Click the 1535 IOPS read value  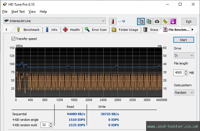pyautogui.click(x=77, y=125)
